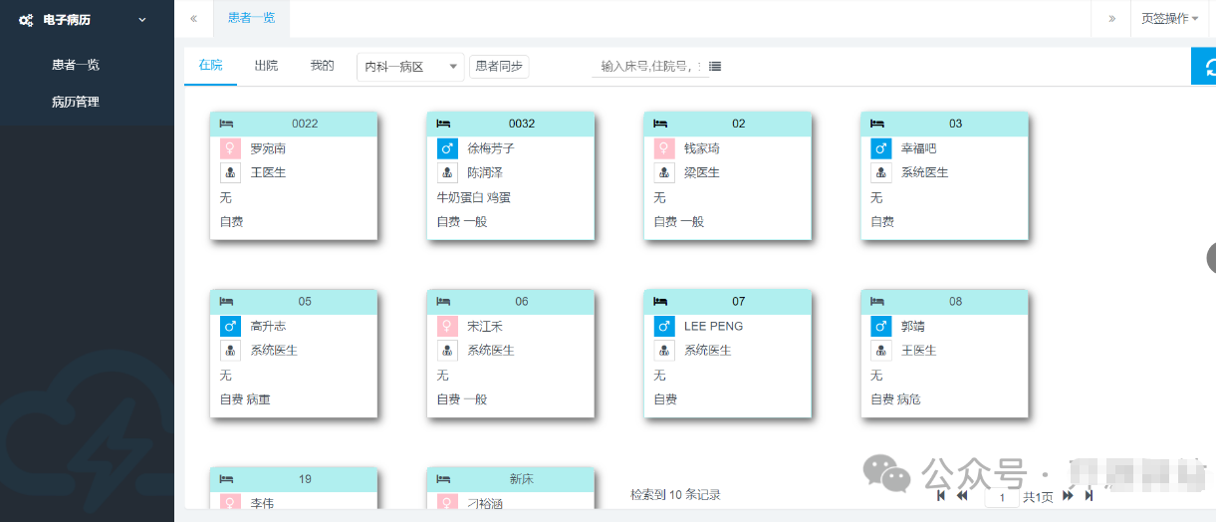Switch to the 出院 tab
This screenshot has height=522, width=1216.
pos(266,65)
